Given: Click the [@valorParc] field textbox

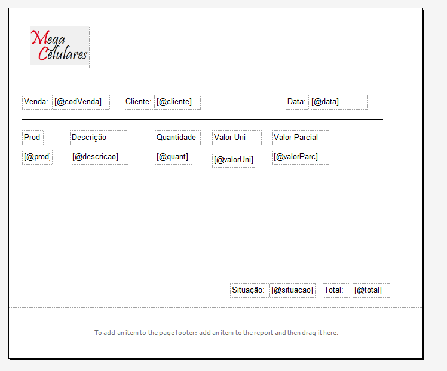Looking at the screenshot, I should coord(301,157).
